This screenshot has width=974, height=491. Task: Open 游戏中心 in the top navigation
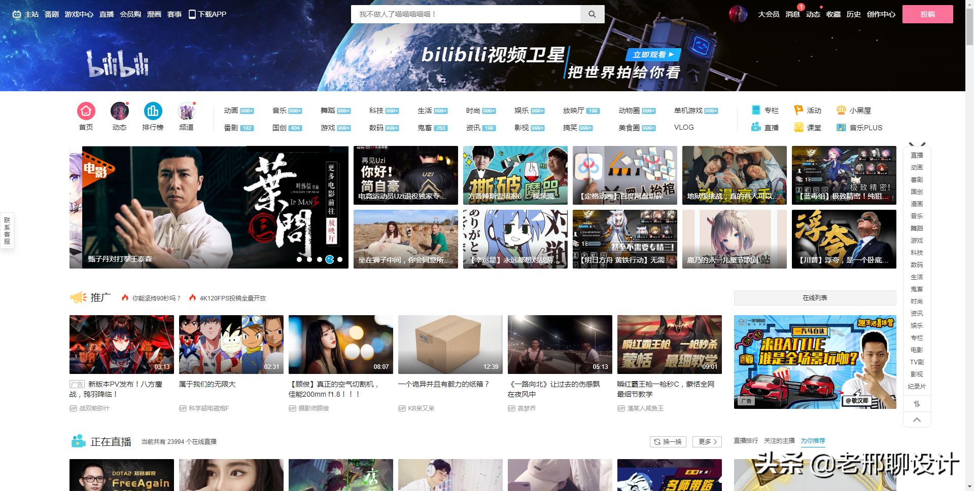[79, 14]
